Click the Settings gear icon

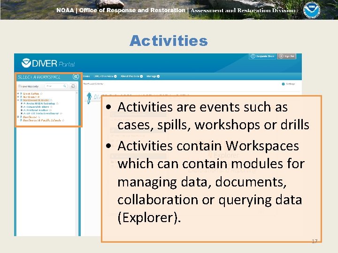click(x=283, y=84)
